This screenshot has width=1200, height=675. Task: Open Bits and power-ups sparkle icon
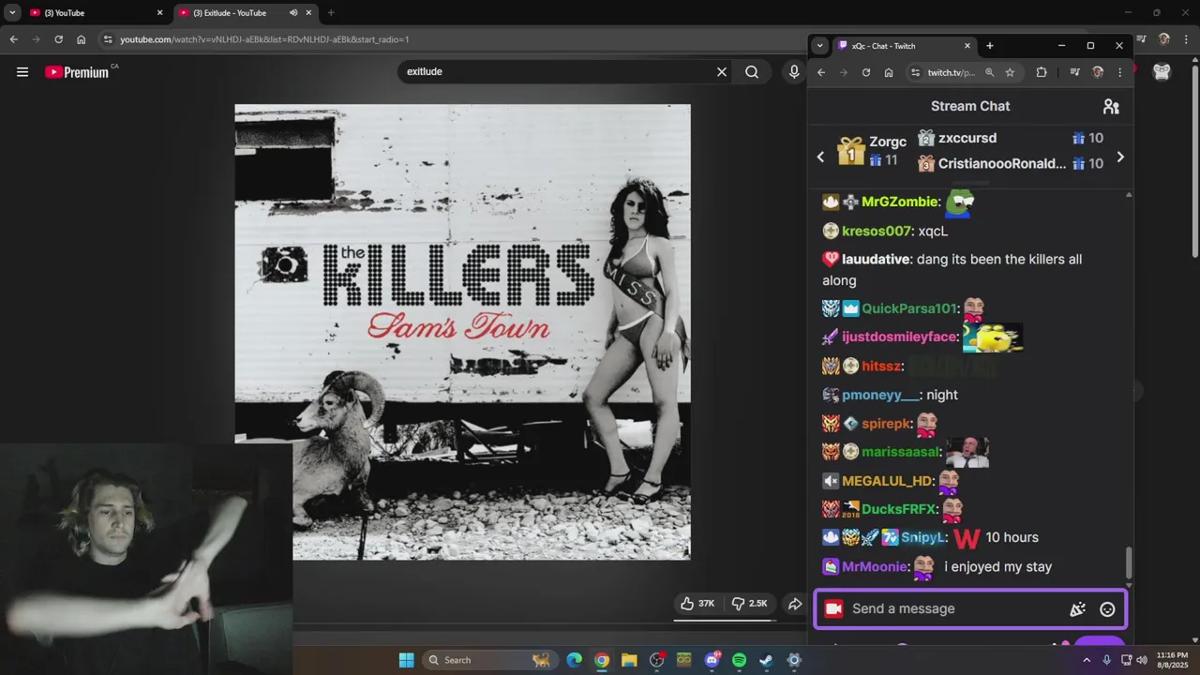[1078, 609]
